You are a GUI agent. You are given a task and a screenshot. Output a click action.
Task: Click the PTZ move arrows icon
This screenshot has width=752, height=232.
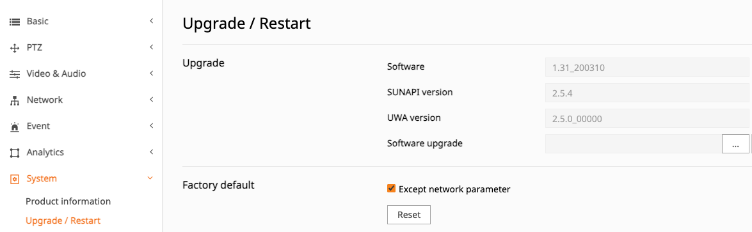click(x=14, y=48)
